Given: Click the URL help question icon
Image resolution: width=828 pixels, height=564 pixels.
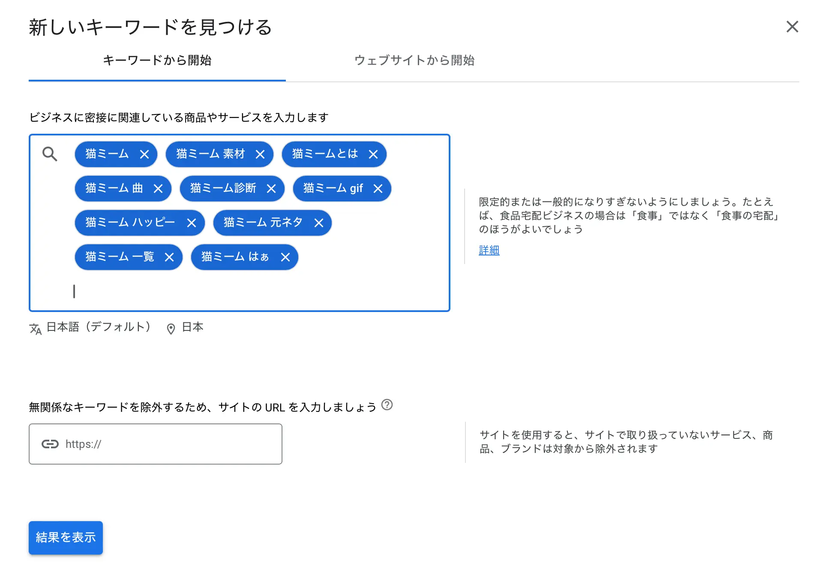Looking at the screenshot, I should [x=387, y=405].
